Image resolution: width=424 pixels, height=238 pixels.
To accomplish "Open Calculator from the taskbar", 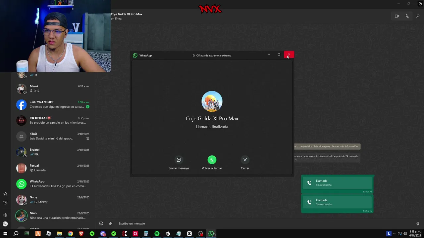I will pyautogui.click(x=146, y=234).
